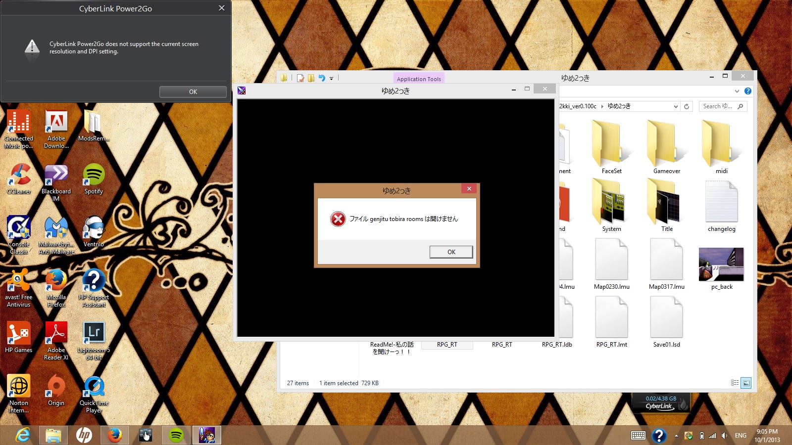Click the undo icon in Explorer title bar

tap(322, 78)
